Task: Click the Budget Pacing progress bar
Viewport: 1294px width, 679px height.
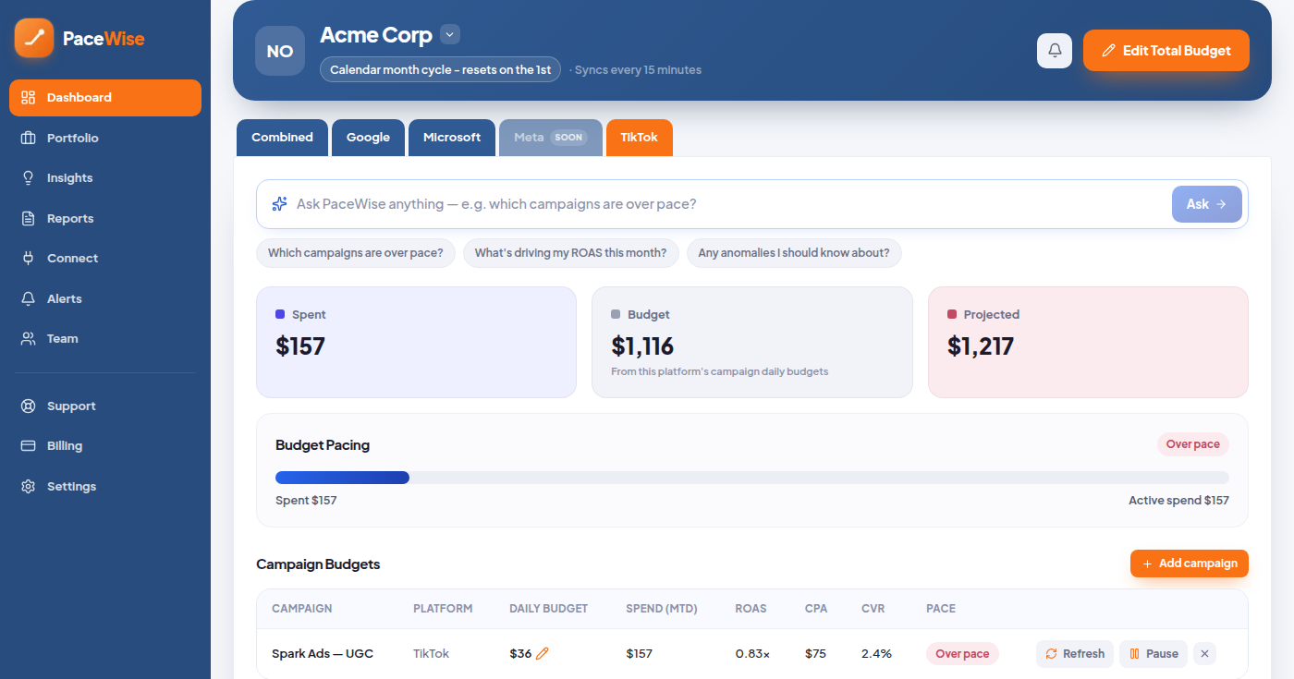Action: (x=752, y=478)
